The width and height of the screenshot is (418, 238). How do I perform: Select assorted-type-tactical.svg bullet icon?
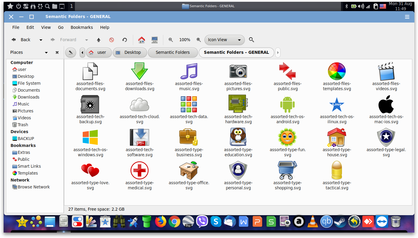tap(337, 170)
